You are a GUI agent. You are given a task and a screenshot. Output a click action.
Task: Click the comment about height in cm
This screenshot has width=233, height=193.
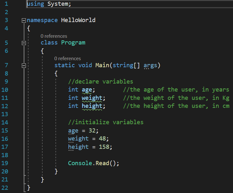[x=176, y=106]
